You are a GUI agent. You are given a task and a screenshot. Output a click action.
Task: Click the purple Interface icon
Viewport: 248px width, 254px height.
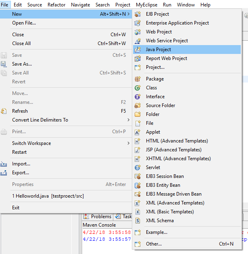click(138, 97)
